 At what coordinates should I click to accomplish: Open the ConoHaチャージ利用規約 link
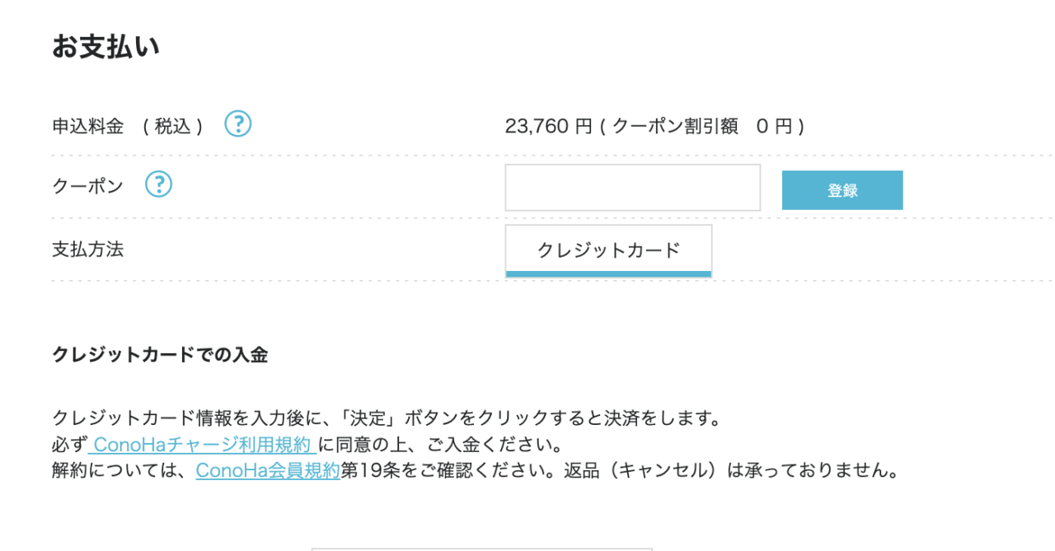click(x=202, y=446)
